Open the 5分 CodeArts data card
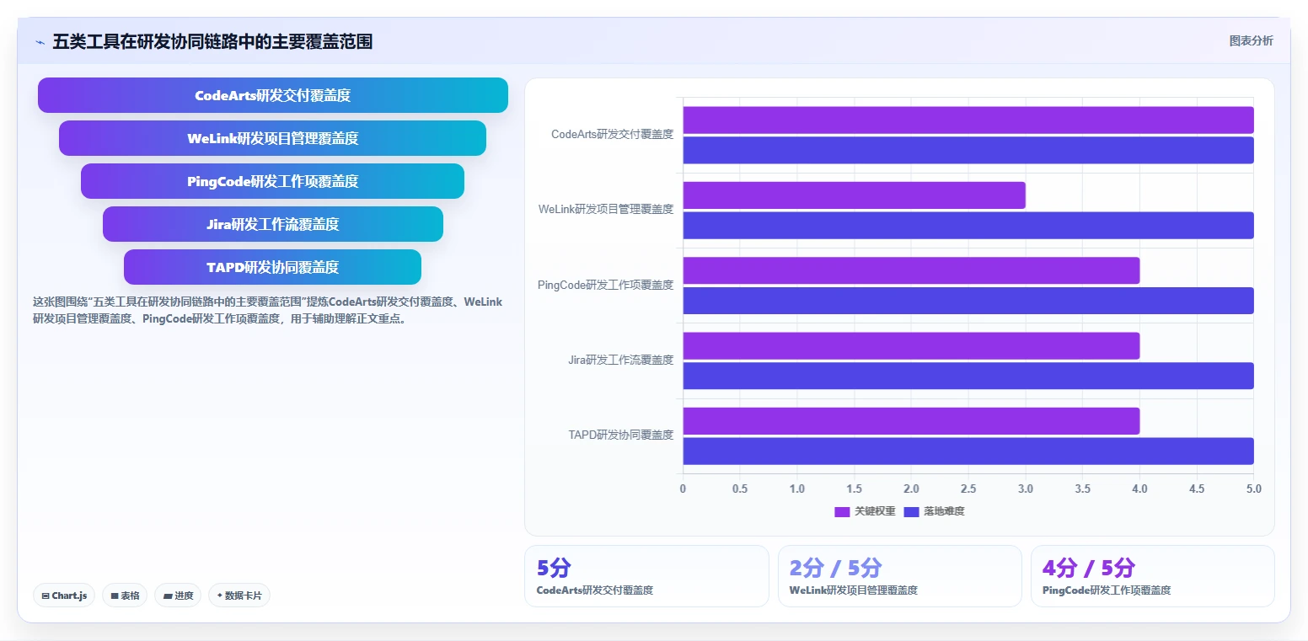 646,576
